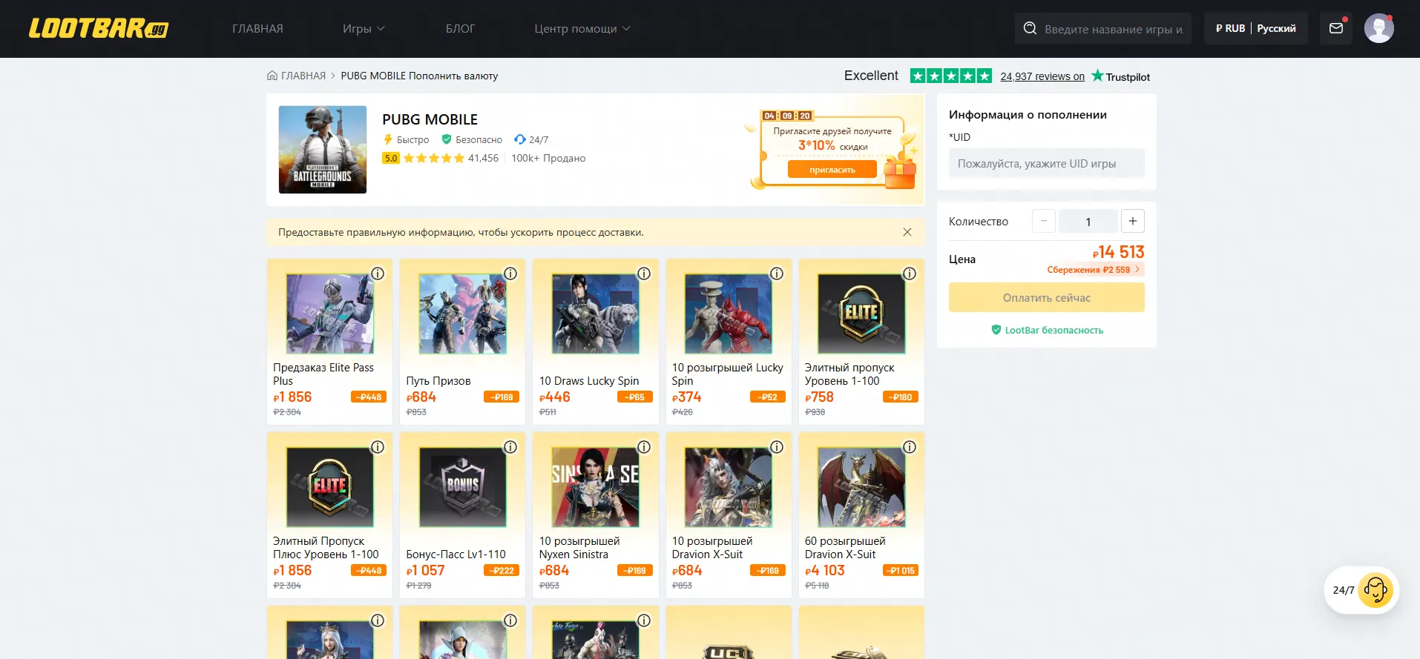Select the Путь Призов product image
1420x659 pixels.
[x=463, y=314]
